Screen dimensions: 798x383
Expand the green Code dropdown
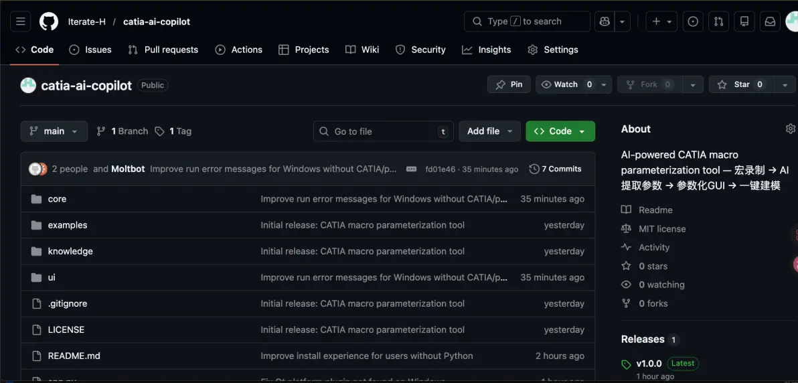(x=560, y=131)
